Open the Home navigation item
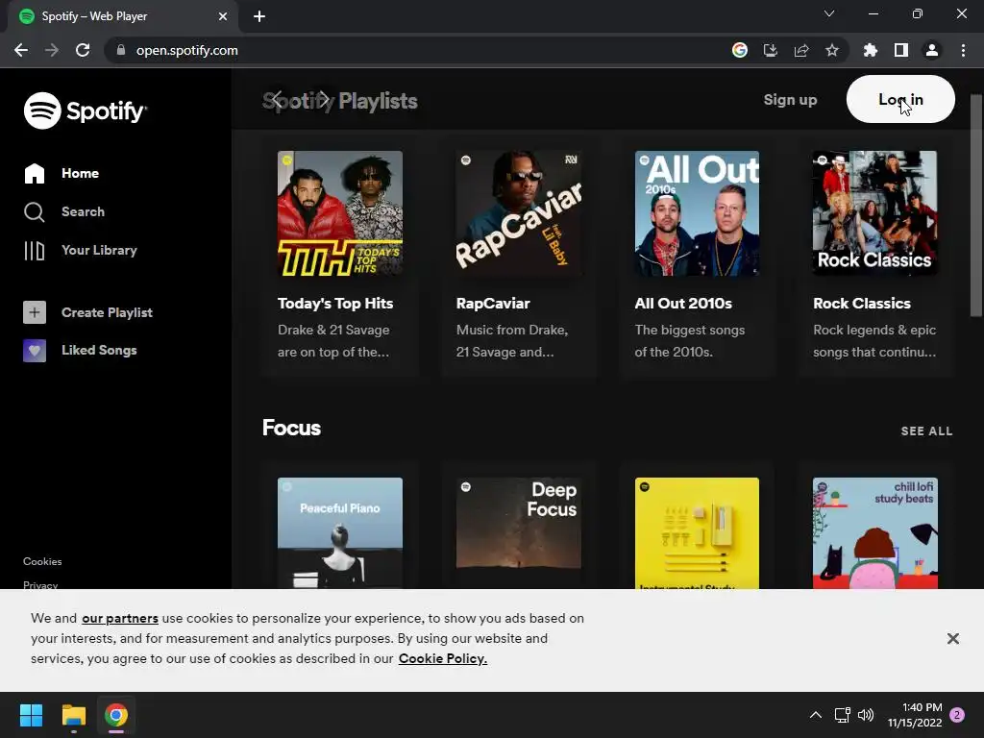This screenshot has height=738, width=984. point(61,173)
